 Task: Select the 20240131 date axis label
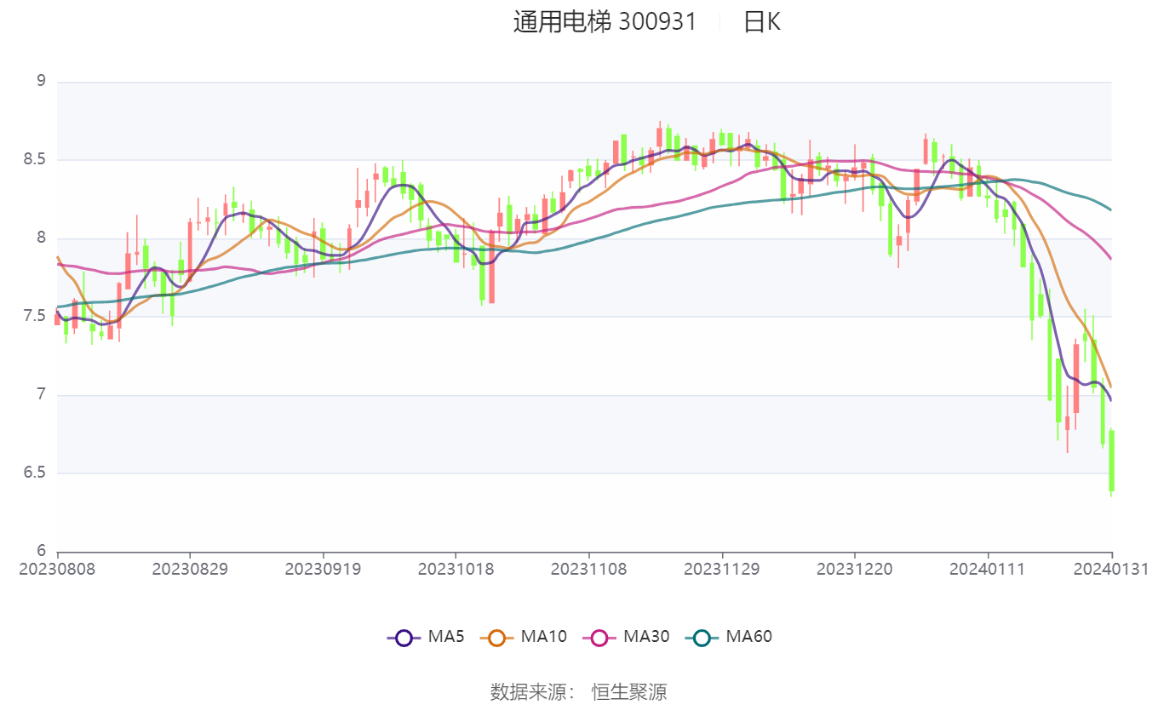click(x=1111, y=569)
